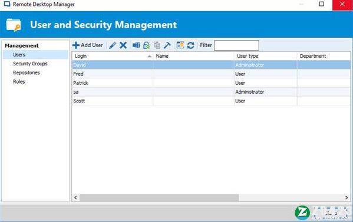Click the Add User button

(88, 45)
